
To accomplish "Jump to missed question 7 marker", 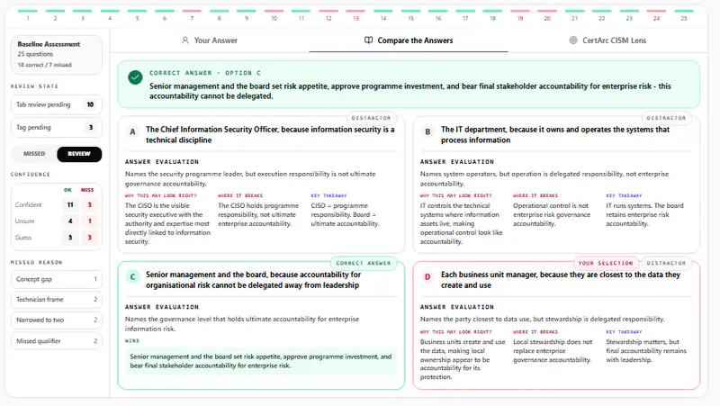I will click(192, 14).
